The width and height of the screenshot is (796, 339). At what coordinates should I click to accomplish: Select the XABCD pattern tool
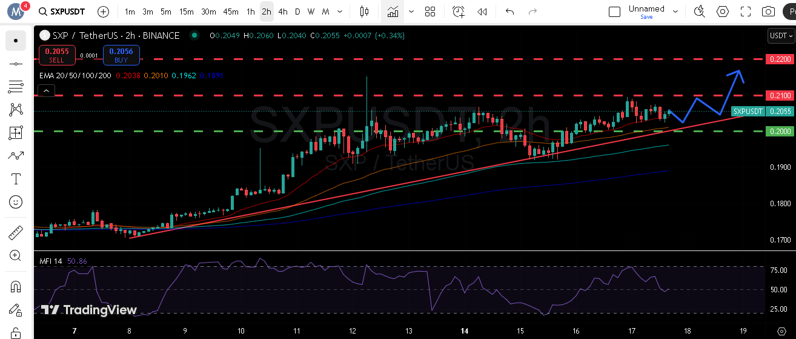16,110
